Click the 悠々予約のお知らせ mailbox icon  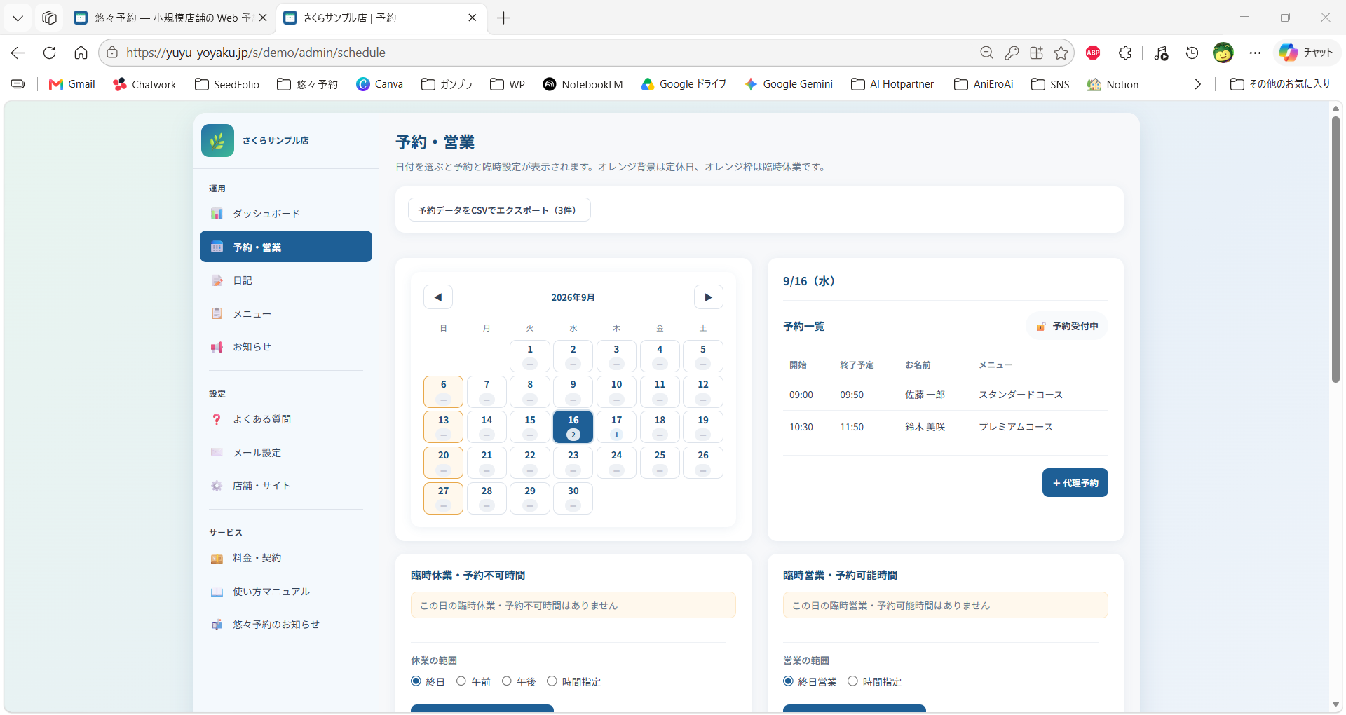(217, 625)
